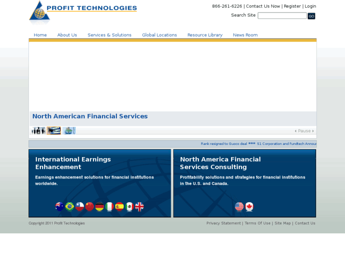This screenshot has height=258, width=345.
Task: Click the Contact Us Now link
Action: click(x=263, y=6)
